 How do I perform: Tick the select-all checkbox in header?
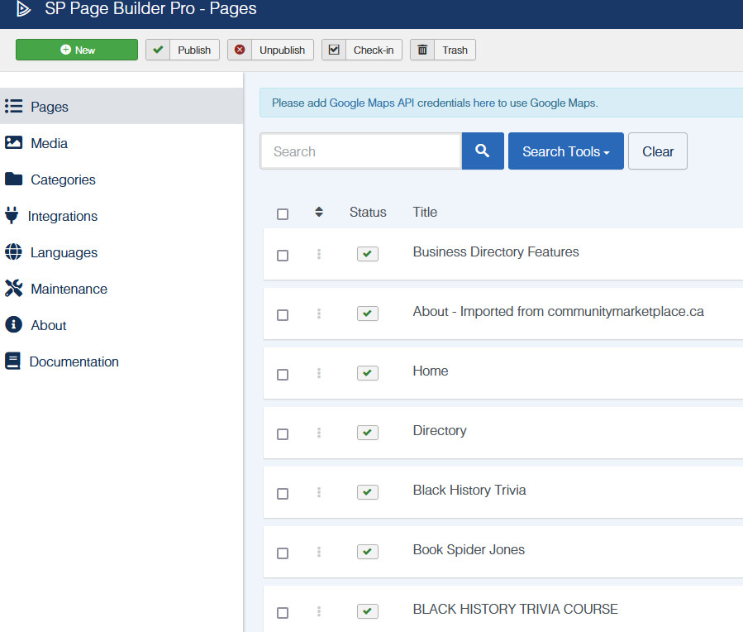click(x=283, y=214)
